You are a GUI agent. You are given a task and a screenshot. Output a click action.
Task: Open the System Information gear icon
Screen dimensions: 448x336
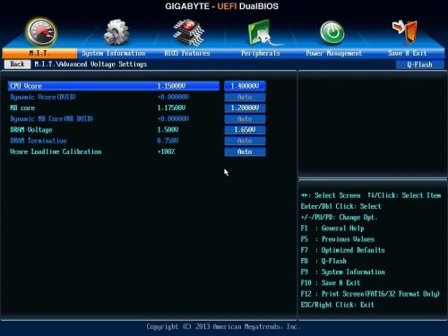[116, 32]
